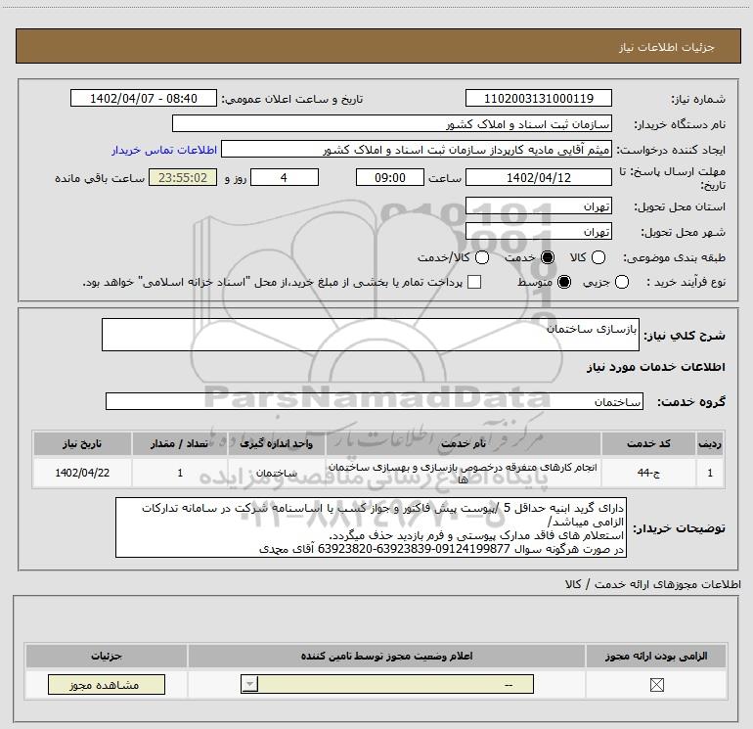Choose the متوسط purchase type radio
This screenshot has width=753, height=729.
pos(564,282)
